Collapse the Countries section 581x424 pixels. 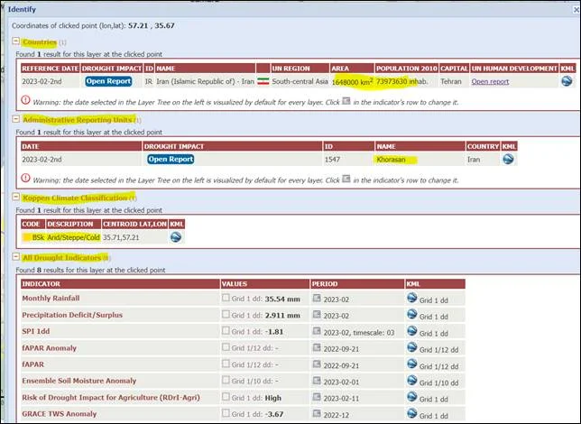click(15, 42)
